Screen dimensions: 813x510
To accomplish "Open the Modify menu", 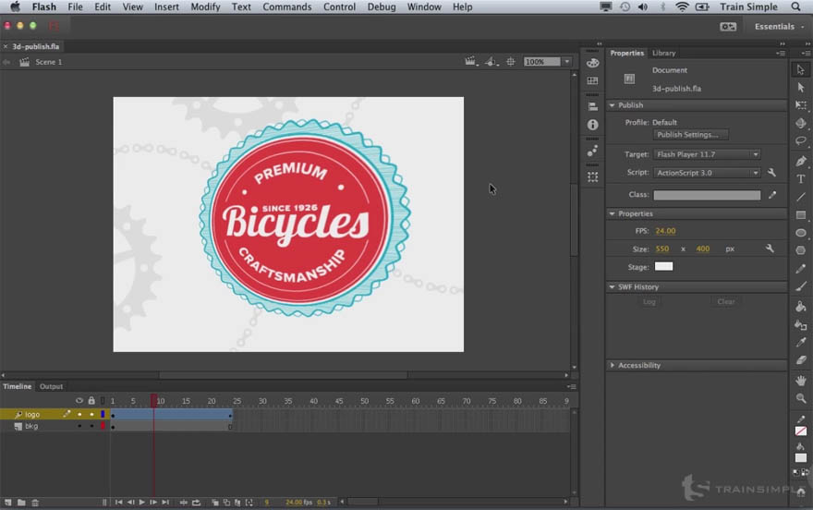I will coord(205,6).
